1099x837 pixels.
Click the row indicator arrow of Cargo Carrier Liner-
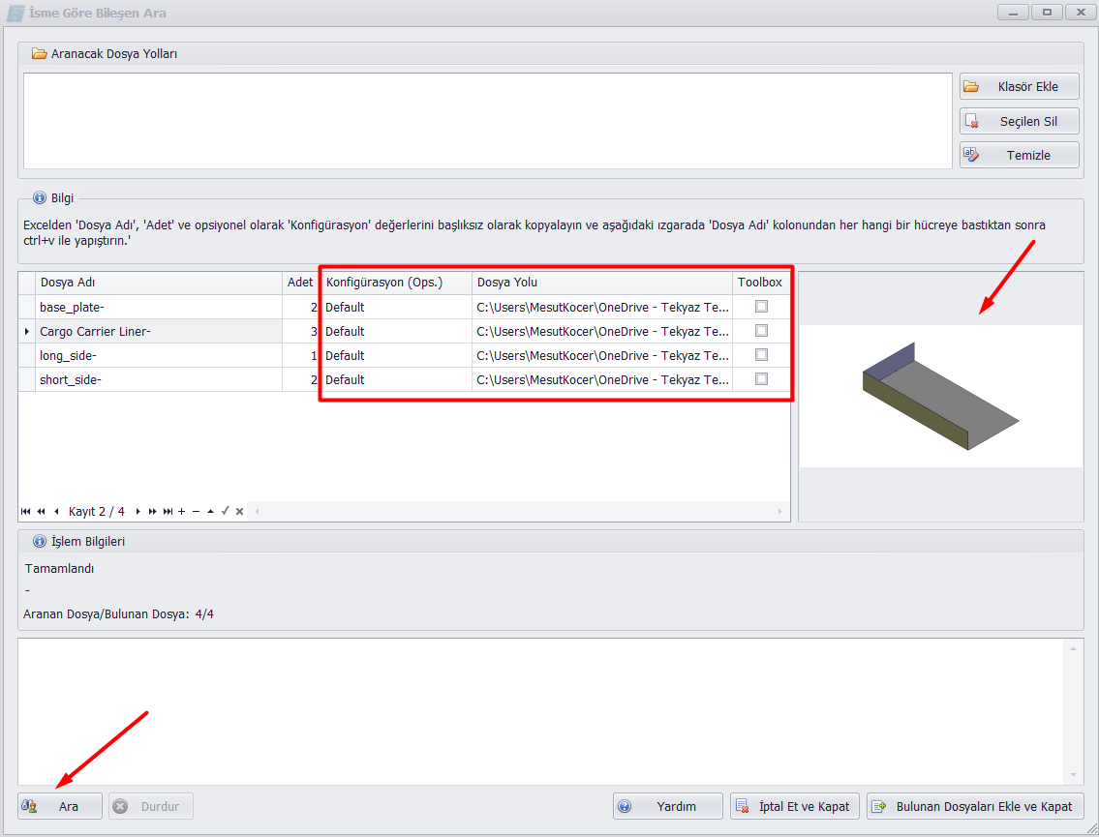tap(27, 331)
